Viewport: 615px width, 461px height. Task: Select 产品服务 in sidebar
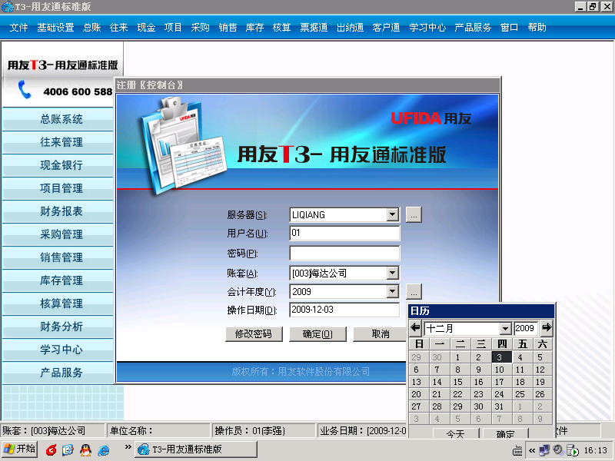[x=61, y=372]
